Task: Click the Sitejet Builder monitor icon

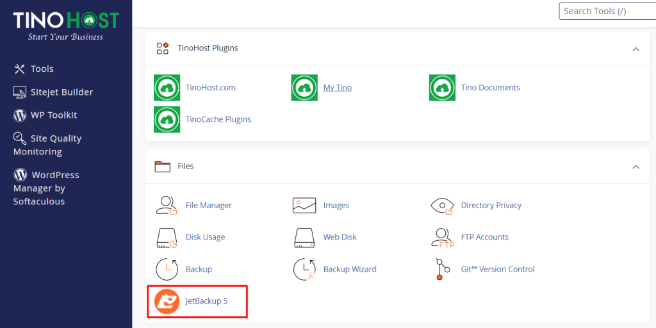Action: pos(20,92)
